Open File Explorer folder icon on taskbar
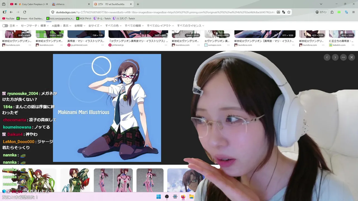The width and height of the screenshot is (358, 201). (x=191, y=197)
